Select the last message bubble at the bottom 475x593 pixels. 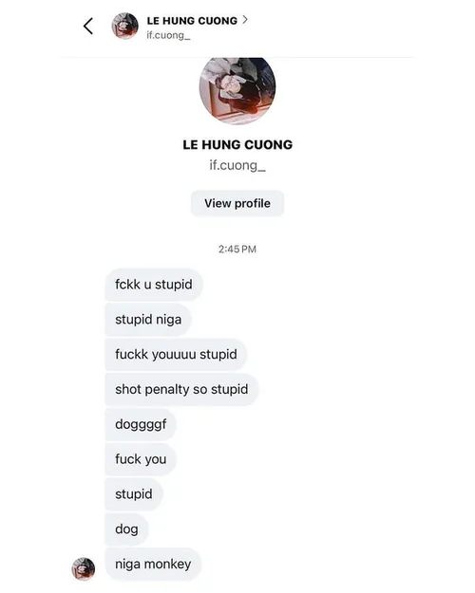153,565
